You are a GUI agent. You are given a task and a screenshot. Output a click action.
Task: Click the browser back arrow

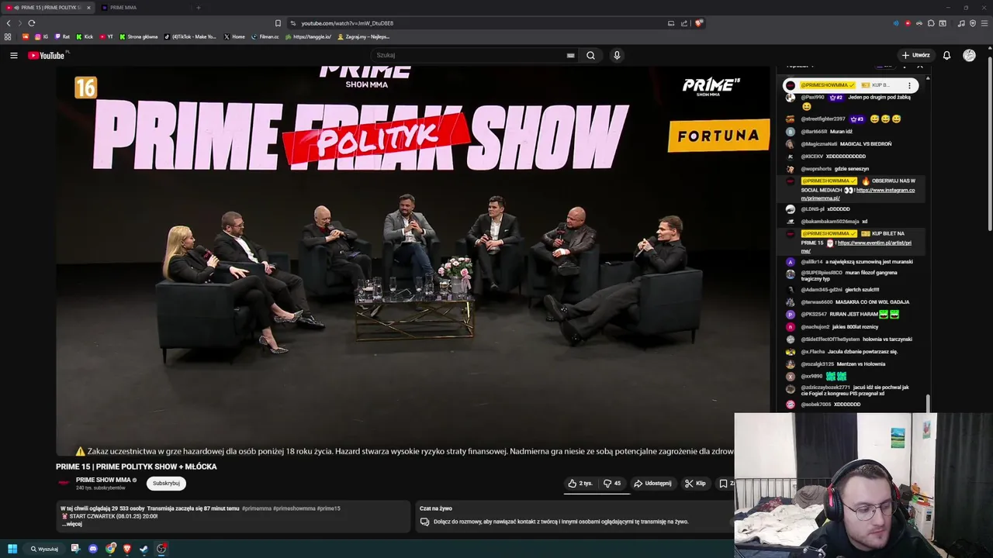9,23
